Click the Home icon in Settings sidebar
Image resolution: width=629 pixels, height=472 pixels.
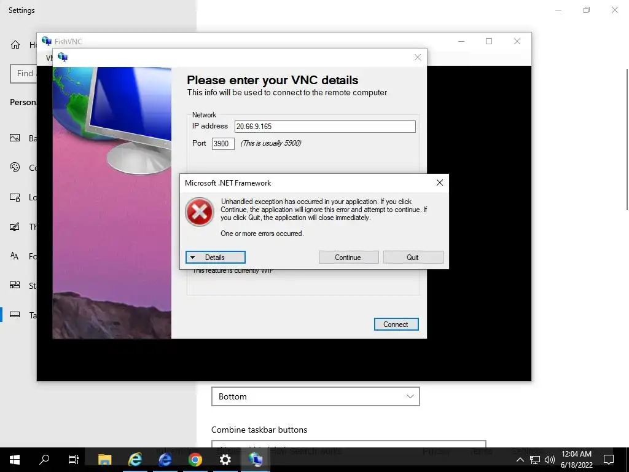coord(15,44)
